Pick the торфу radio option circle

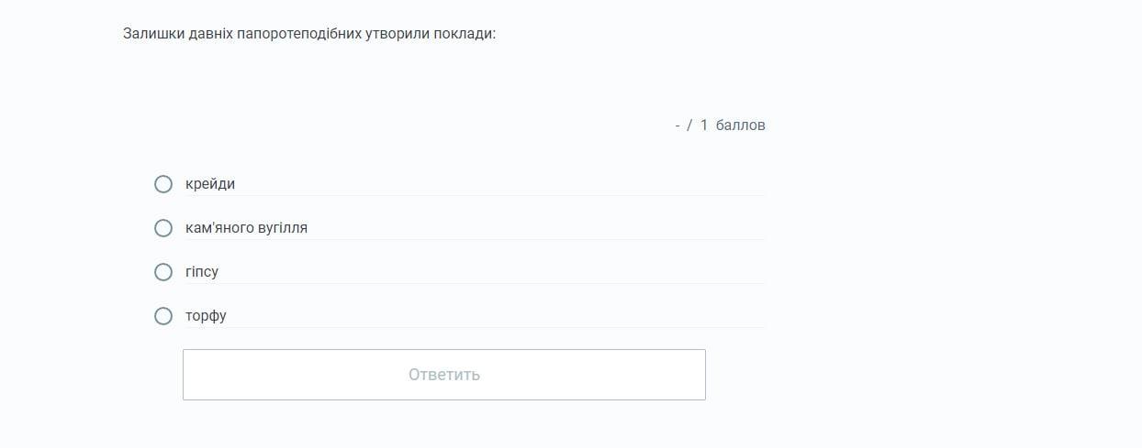pyautogui.click(x=163, y=316)
